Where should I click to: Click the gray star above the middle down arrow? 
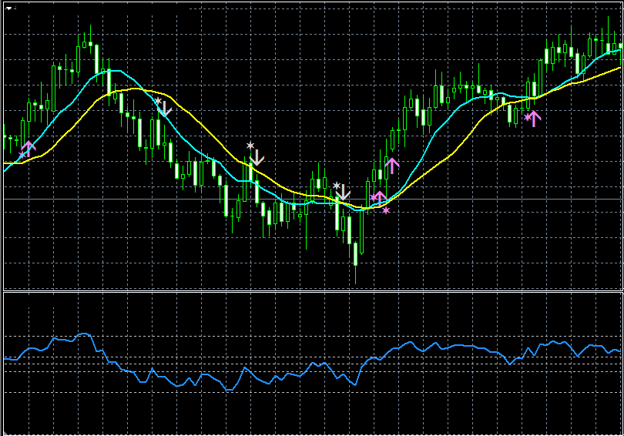point(250,146)
